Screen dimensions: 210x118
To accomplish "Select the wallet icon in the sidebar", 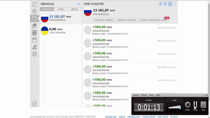I will 34,18.
